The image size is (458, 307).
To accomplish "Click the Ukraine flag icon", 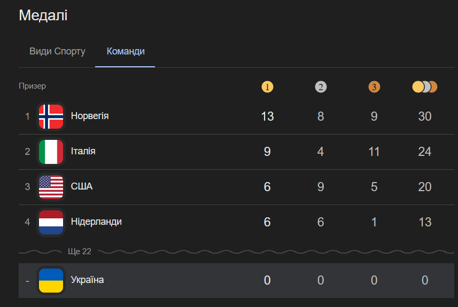I will (x=51, y=280).
